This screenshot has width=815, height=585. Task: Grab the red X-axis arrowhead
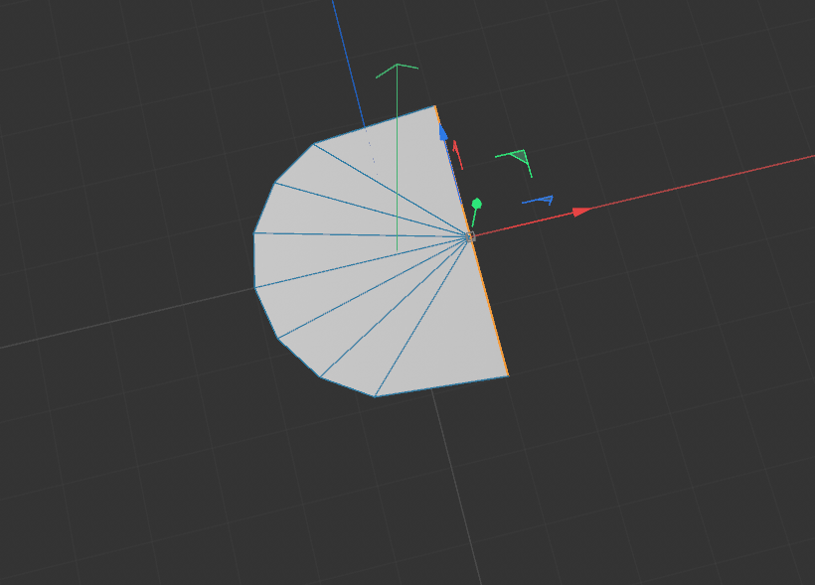pos(581,212)
